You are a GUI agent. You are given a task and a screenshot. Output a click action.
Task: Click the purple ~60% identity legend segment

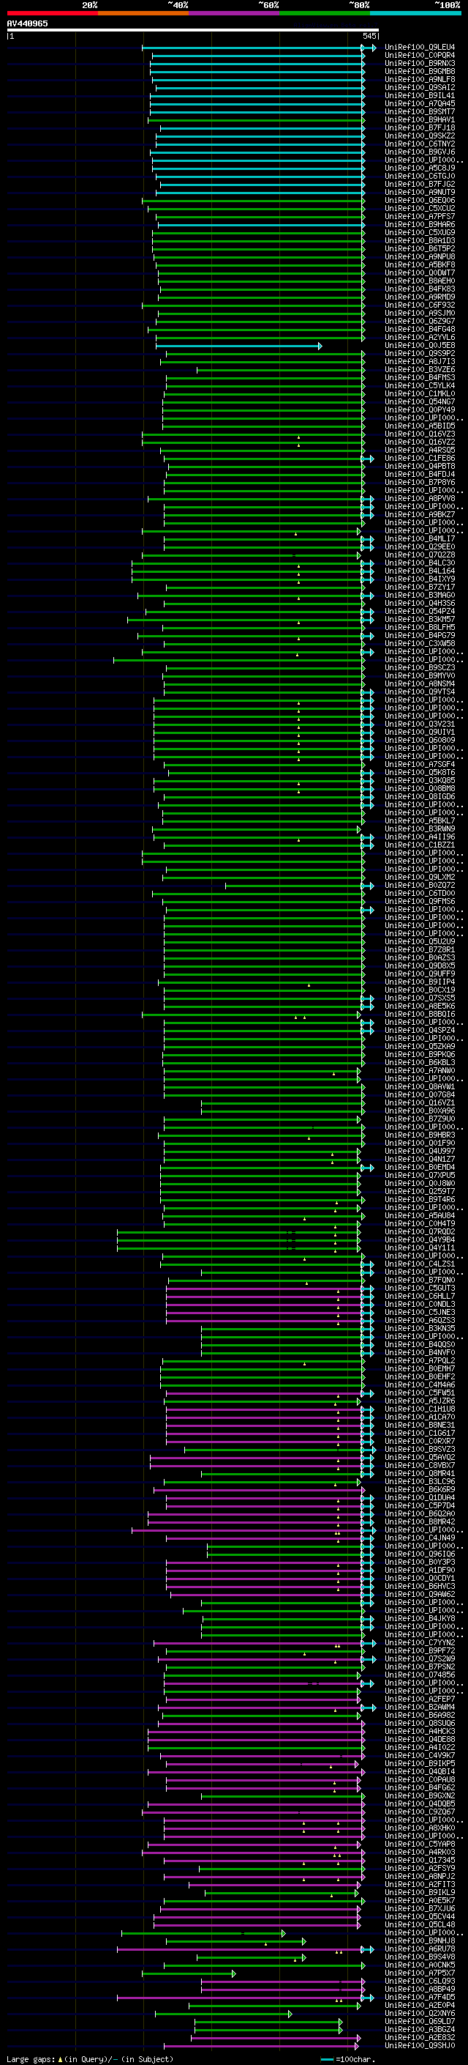coord(233,13)
